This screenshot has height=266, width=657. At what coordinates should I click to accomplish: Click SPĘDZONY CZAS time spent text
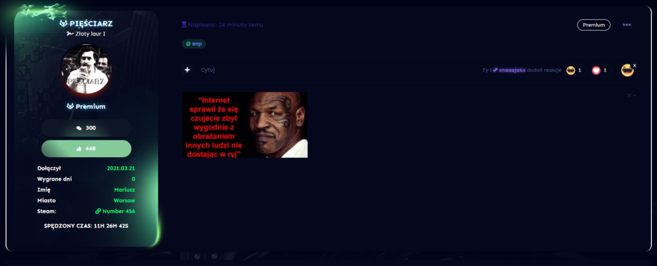coord(86,226)
